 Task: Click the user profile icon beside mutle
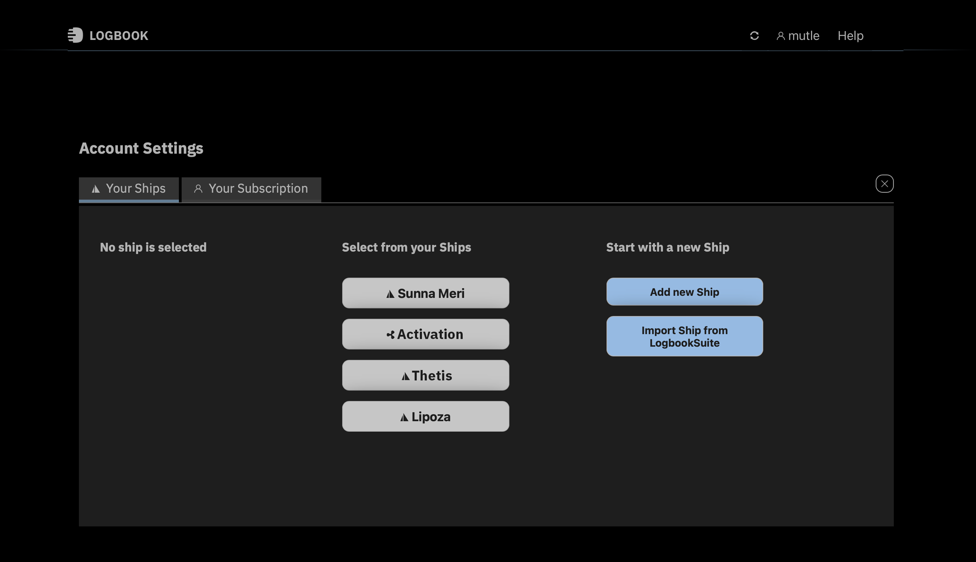point(781,36)
